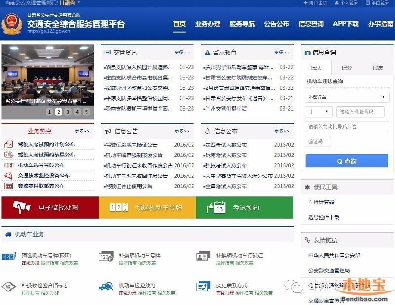The width and height of the screenshot is (395, 305).
Task: Open the 办事指南 navigation menu
Action: coord(381,24)
